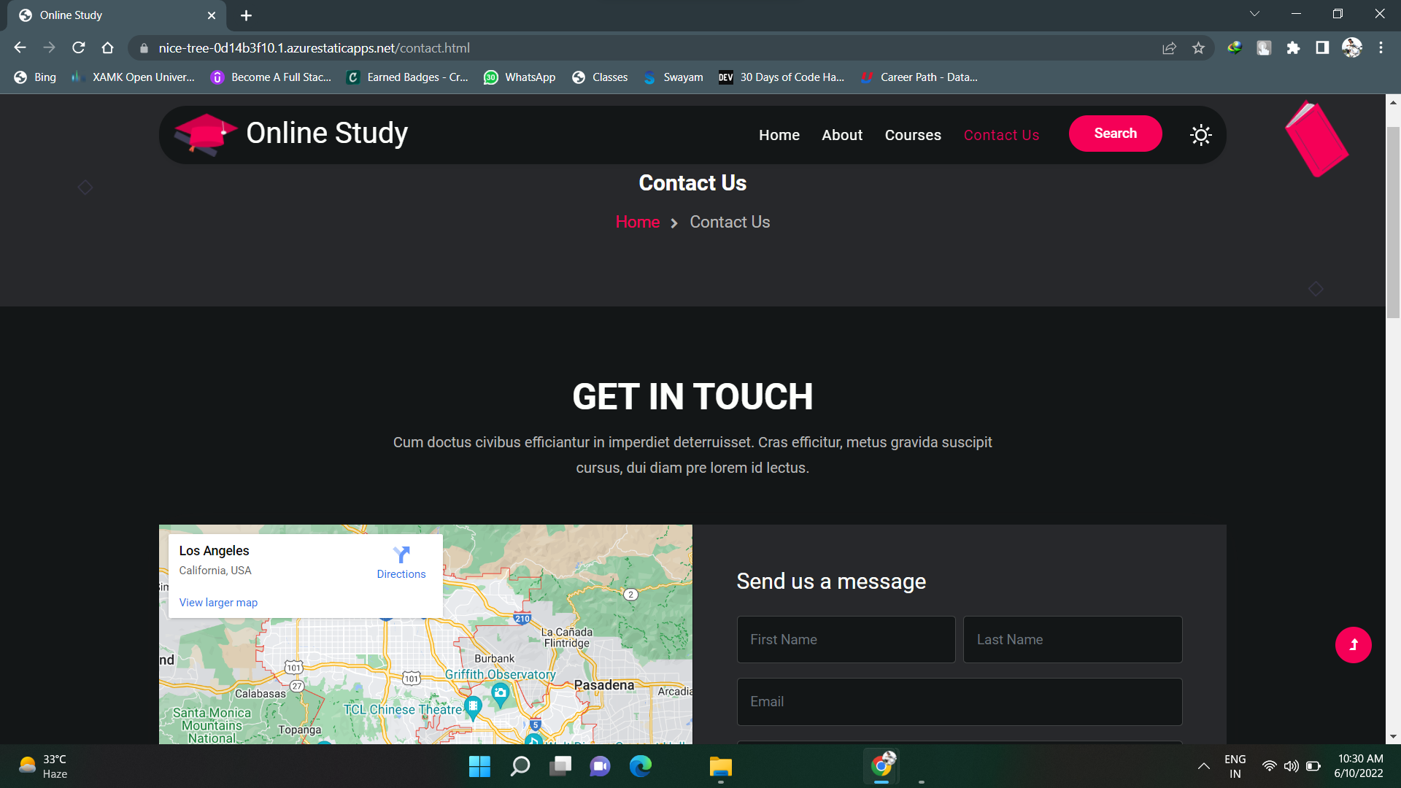Toggle the light/dark theme sun icon
Viewport: 1401px width, 788px height.
click(1200, 135)
